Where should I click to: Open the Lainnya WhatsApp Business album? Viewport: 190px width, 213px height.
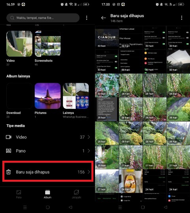(76, 96)
